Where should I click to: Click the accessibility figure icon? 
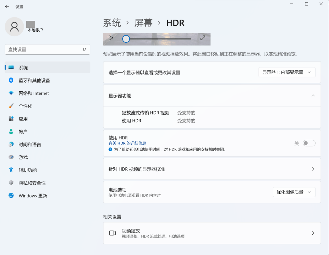point(11,170)
